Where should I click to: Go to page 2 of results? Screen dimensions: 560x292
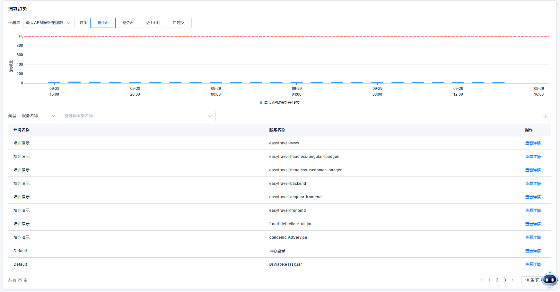(x=497, y=280)
